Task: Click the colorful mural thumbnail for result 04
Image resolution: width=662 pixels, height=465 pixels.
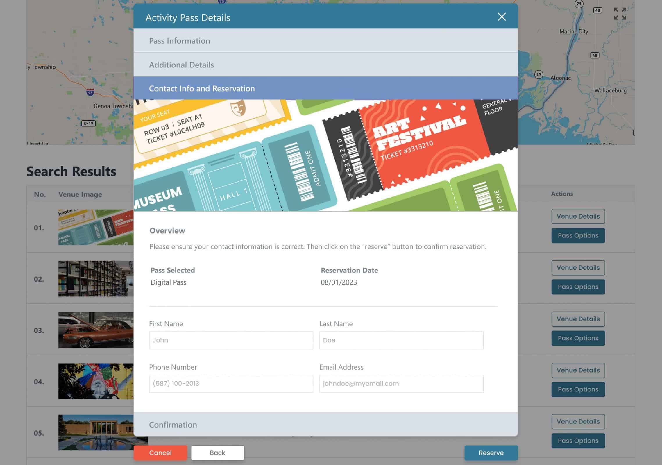Action: (96, 381)
